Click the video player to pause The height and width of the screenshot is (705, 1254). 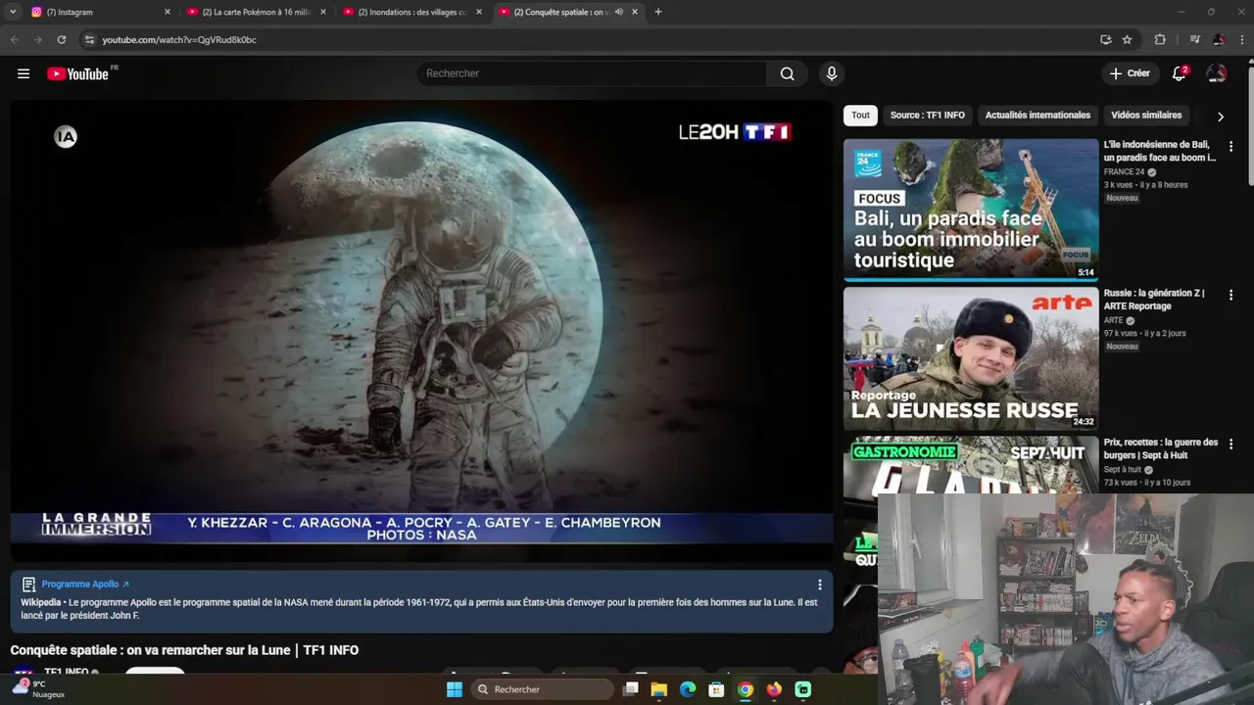[x=421, y=331]
